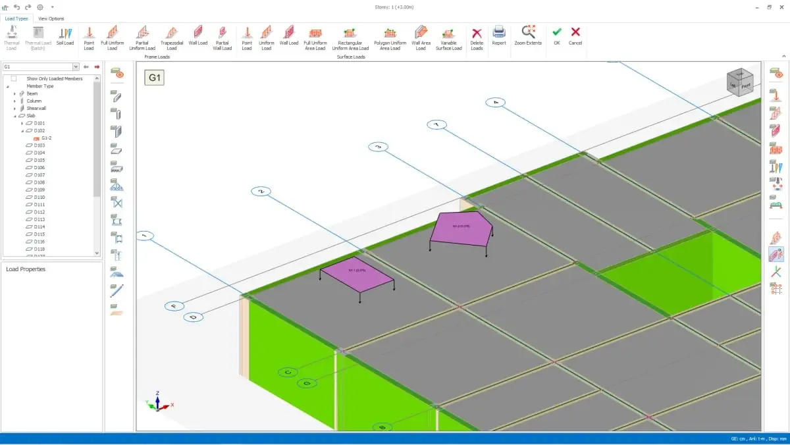Click the Full Uniform Load frame tool
Image resolution: width=790 pixels, height=445 pixels.
(x=113, y=38)
